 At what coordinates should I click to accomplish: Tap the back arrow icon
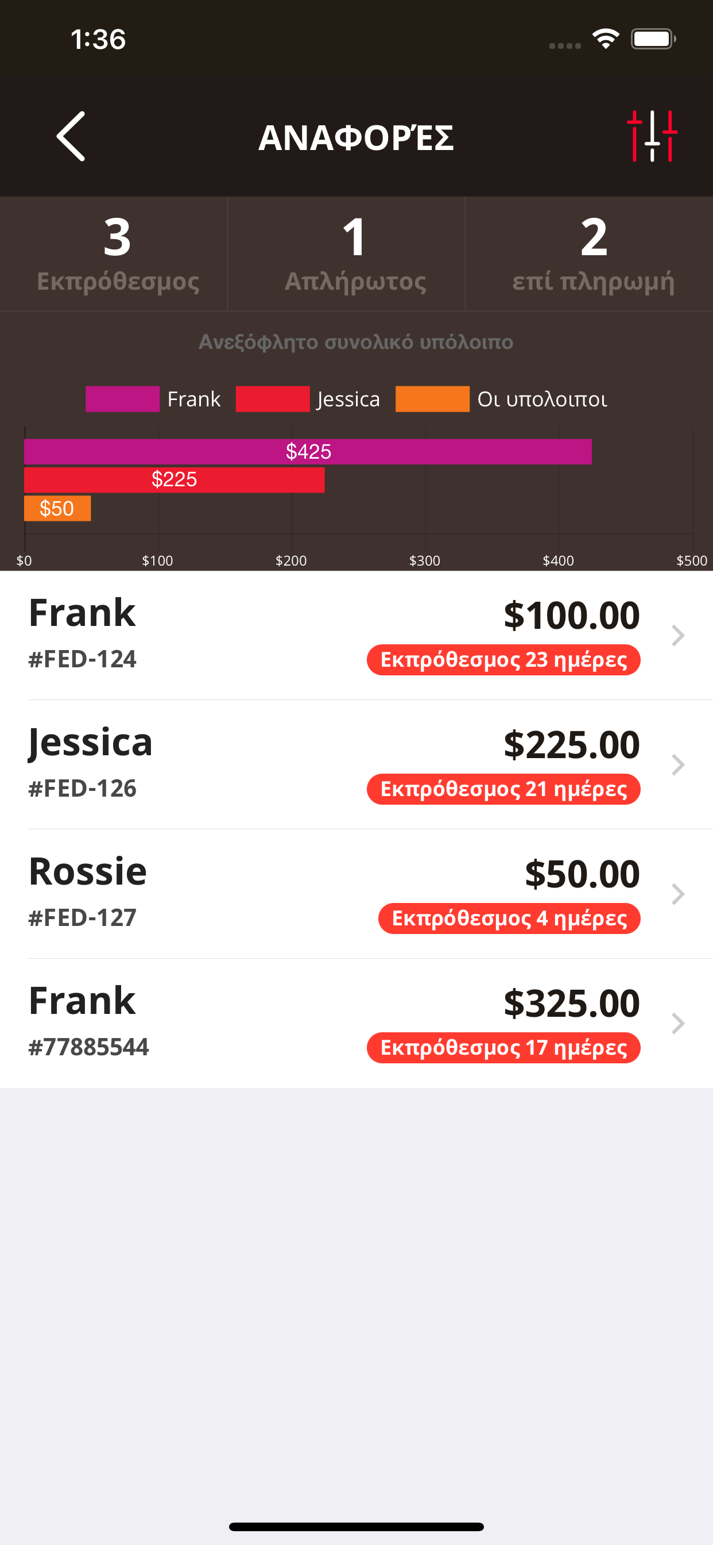71,136
